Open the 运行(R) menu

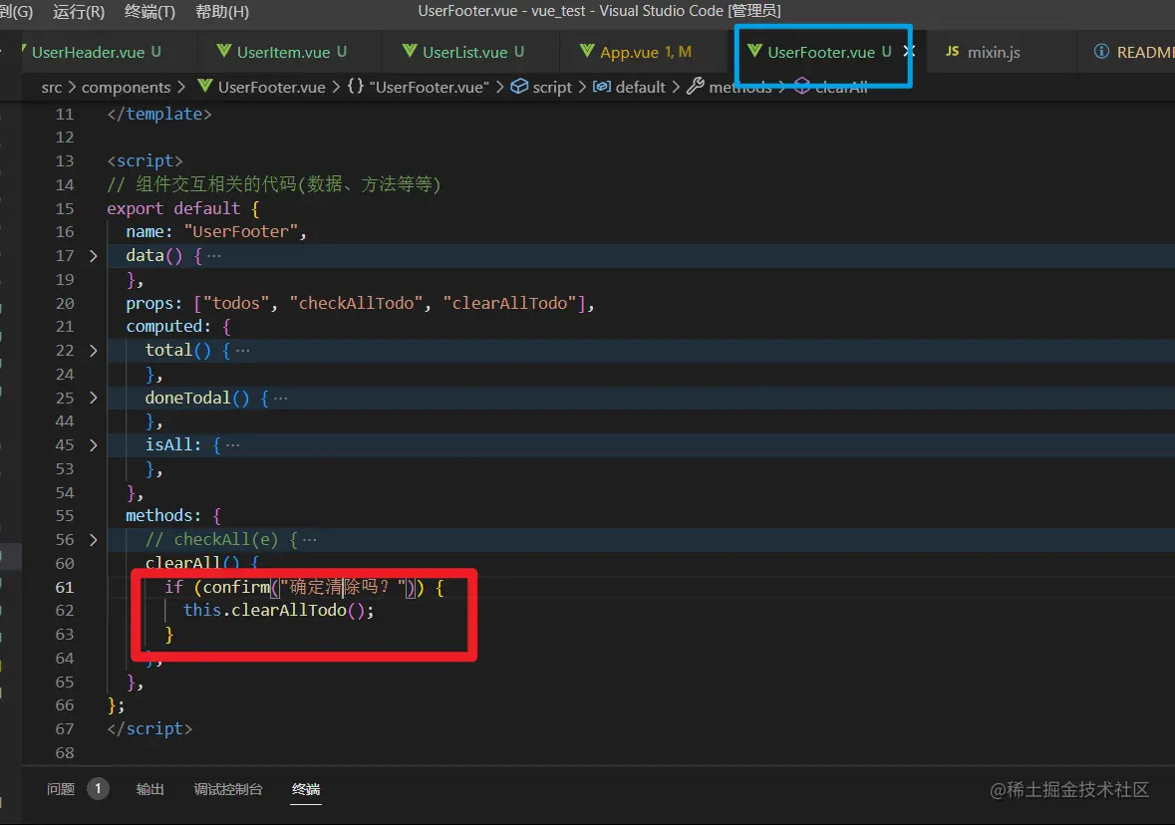tap(79, 11)
